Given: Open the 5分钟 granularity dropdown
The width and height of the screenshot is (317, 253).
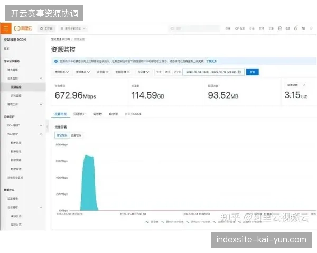Looking at the screenshot, I should tap(144, 72).
